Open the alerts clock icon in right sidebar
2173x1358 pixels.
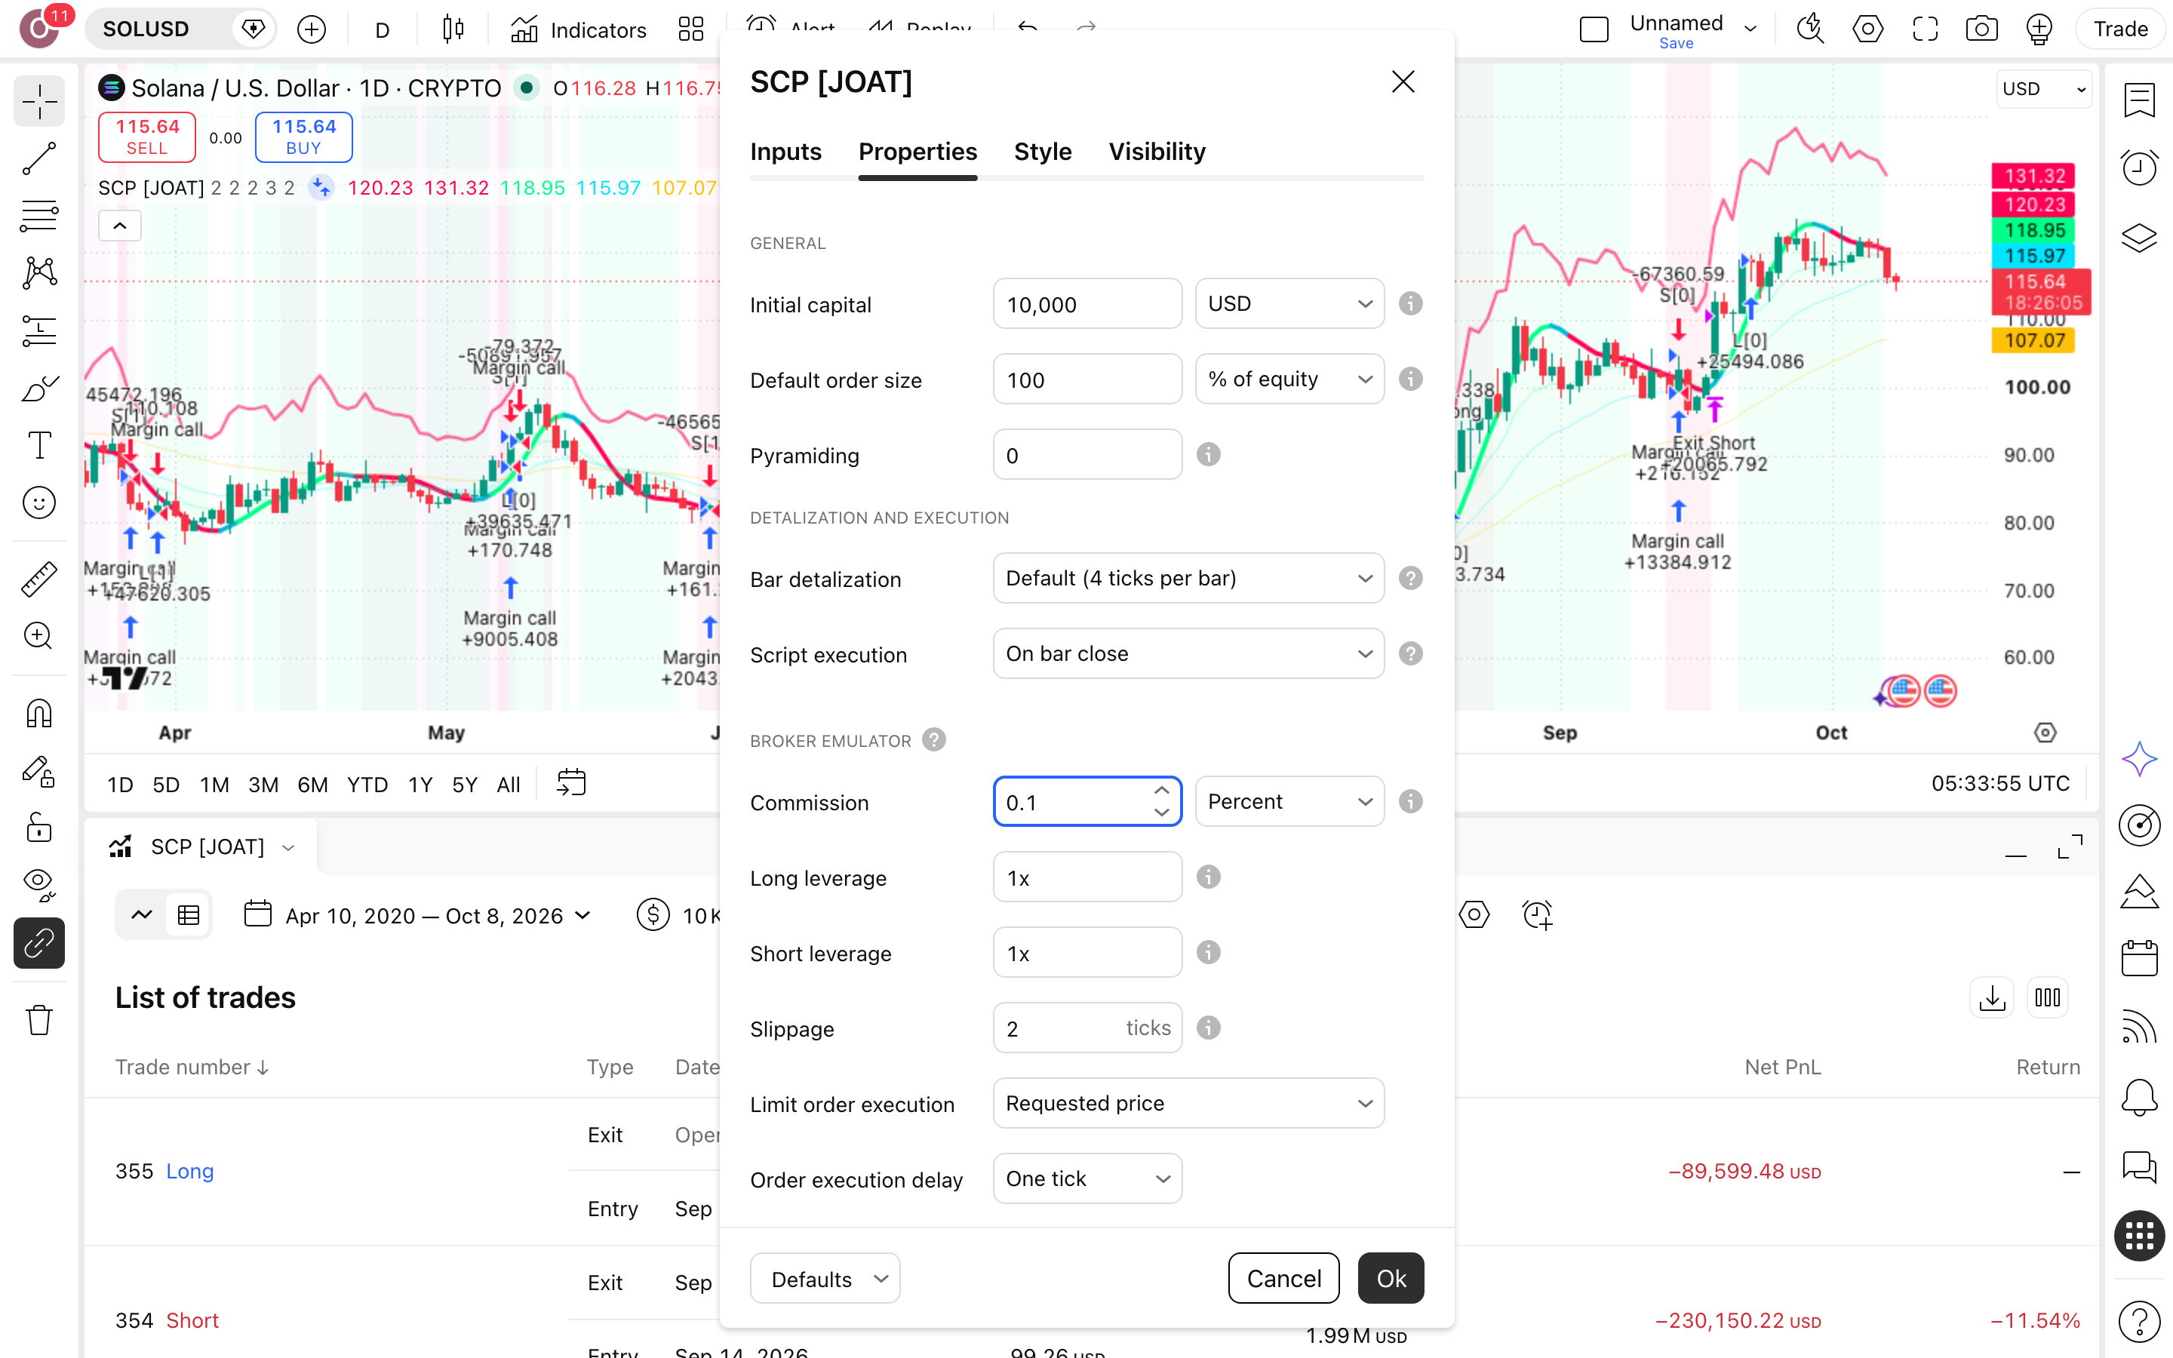[2139, 168]
